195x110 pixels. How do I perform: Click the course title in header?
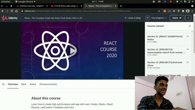click(x=53, y=18)
